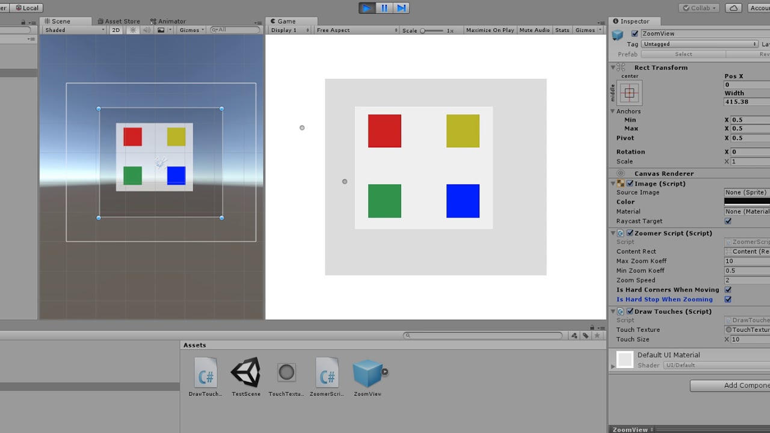
Task: Toggle scene audio speaker icon
Action: point(146,30)
